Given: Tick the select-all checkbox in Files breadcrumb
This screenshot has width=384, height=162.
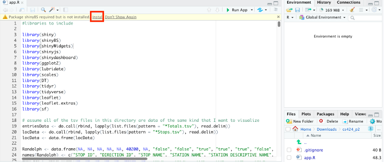Looking at the screenshot, I should (x=288, y=129).
